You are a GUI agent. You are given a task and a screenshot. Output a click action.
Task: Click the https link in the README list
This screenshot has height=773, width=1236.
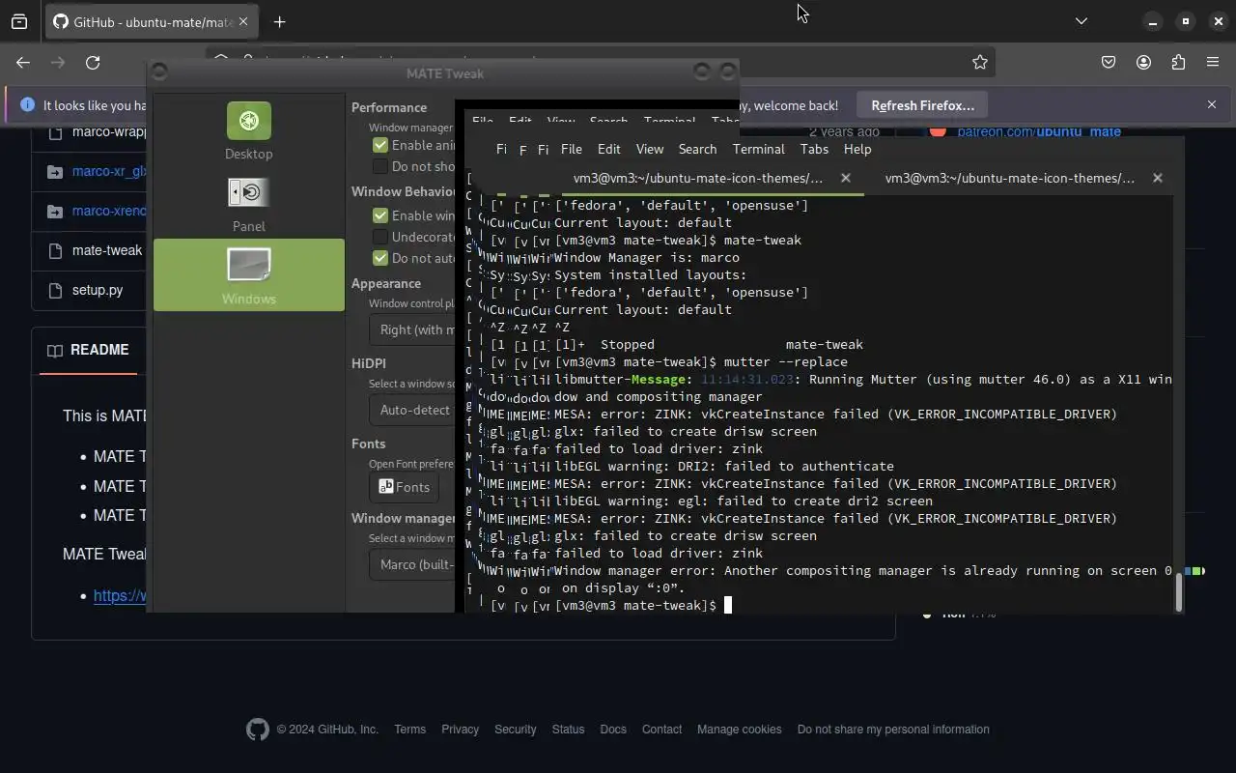[120, 595]
